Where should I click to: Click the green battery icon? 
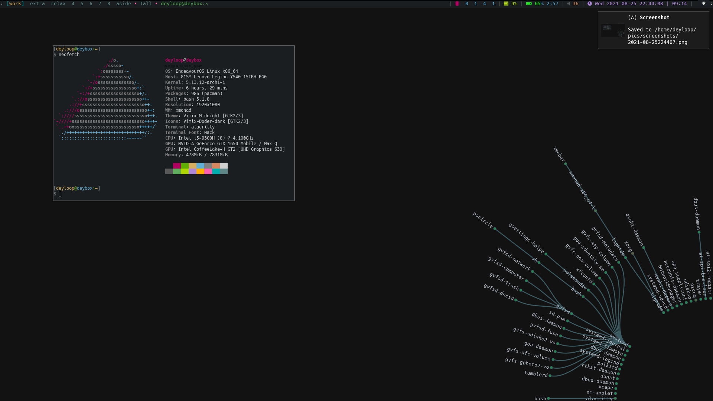(529, 4)
